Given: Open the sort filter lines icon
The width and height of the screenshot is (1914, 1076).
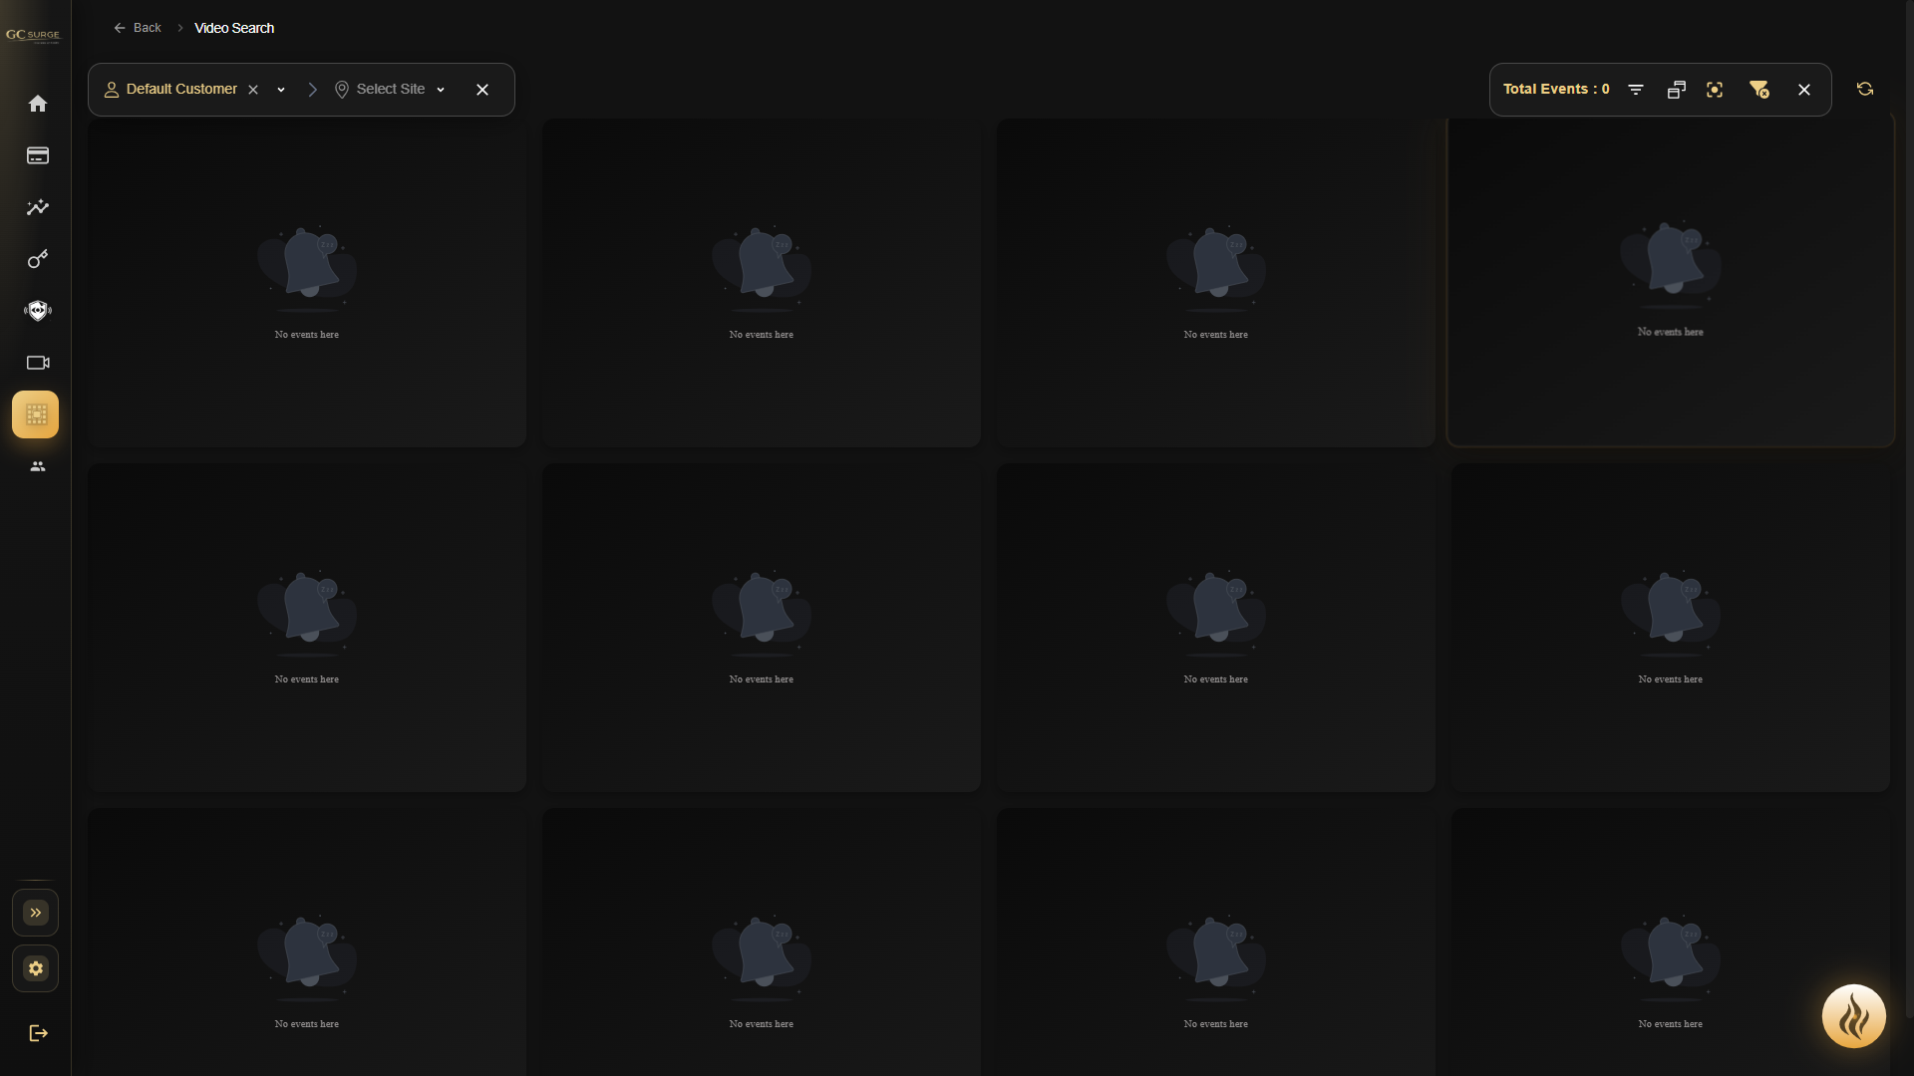Looking at the screenshot, I should (x=1636, y=90).
